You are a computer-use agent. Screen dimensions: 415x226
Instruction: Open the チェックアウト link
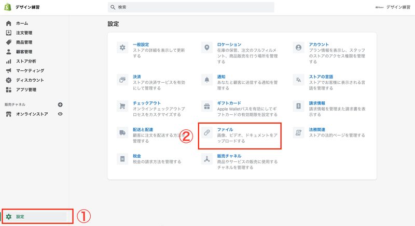(x=147, y=103)
